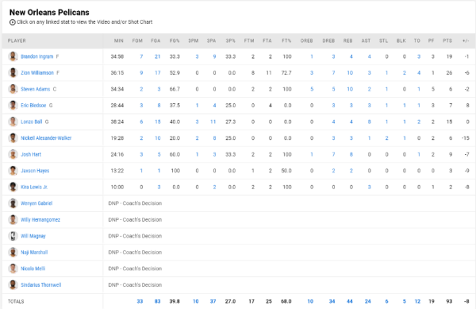Click Kira Lewis Jr.'s player headshot

[13, 187]
